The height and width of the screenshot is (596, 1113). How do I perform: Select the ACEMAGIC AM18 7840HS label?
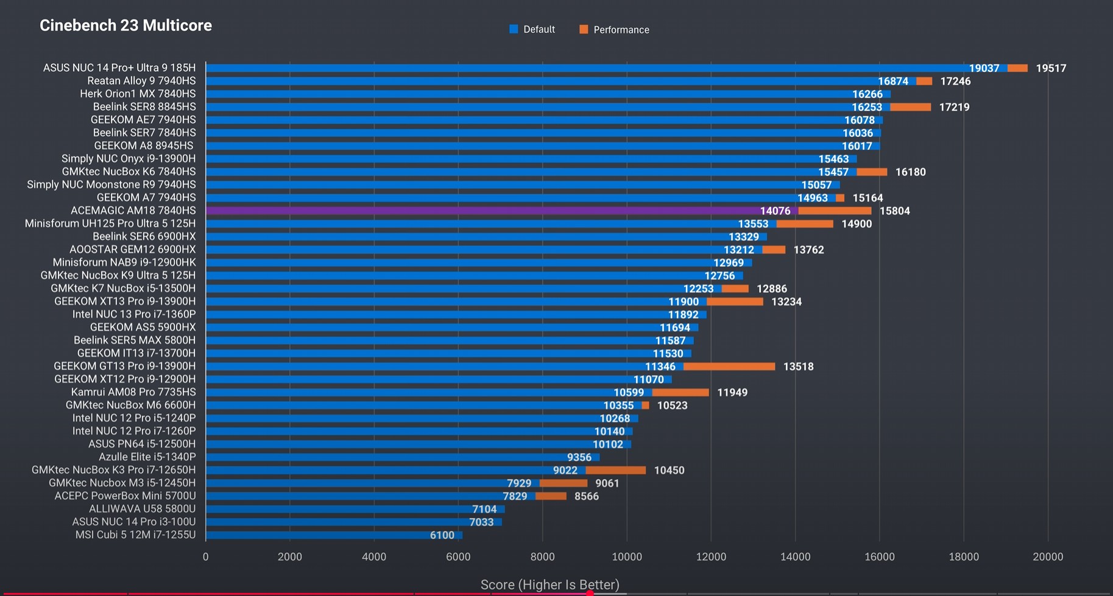click(x=133, y=211)
